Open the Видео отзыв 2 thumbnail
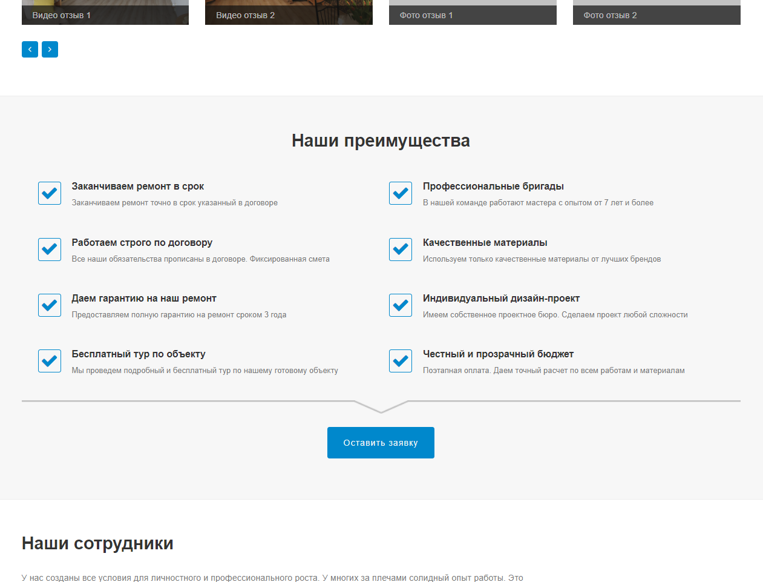This screenshot has width=763, height=582. click(289, 12)
